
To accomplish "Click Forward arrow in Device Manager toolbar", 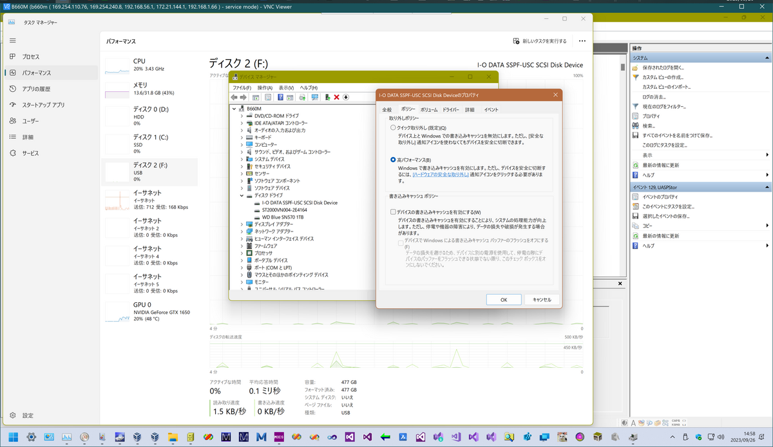I will pos(243,97).
